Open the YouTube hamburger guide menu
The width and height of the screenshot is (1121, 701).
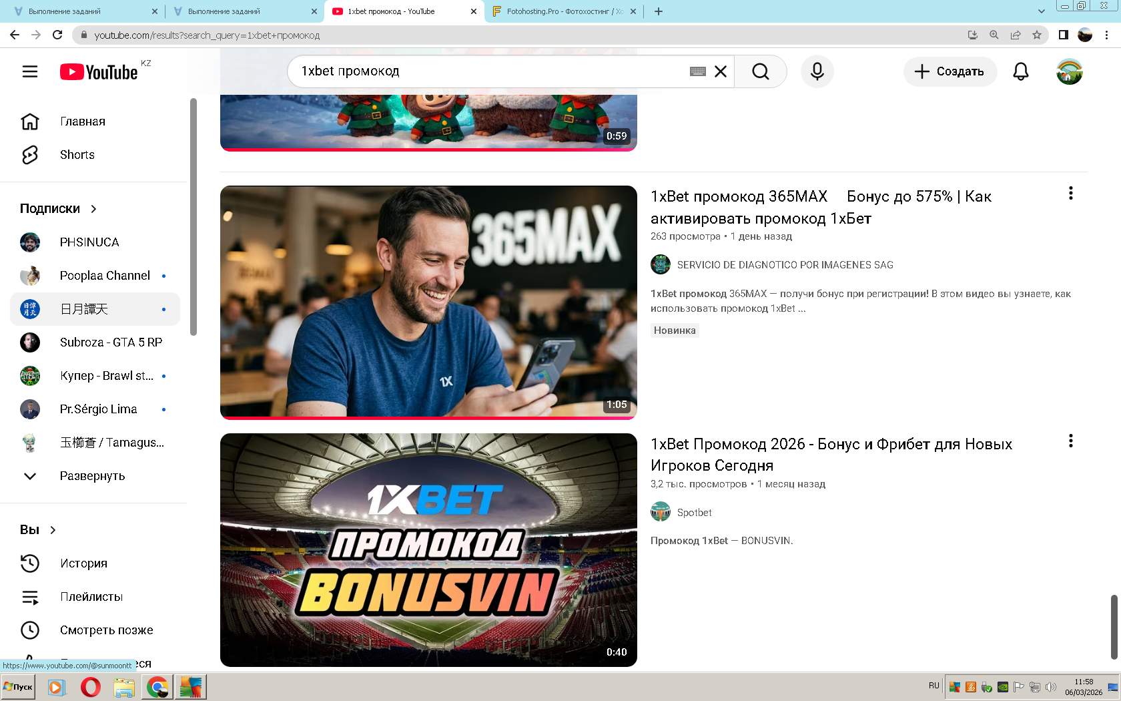tap(30, 71)
